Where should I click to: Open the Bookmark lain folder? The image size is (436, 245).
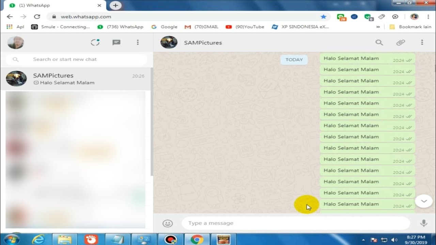click(410, 27)
